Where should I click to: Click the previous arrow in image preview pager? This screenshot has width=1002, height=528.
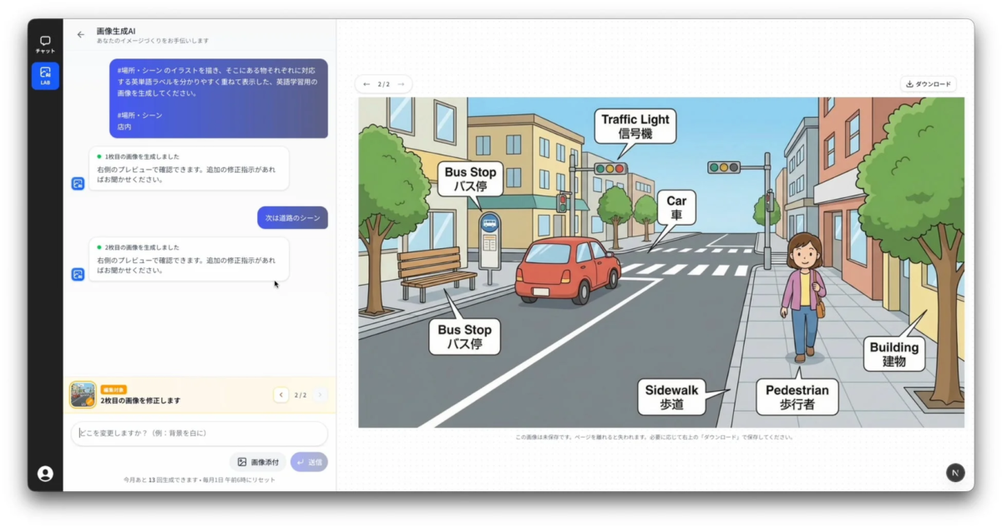[x=367, y=84]
